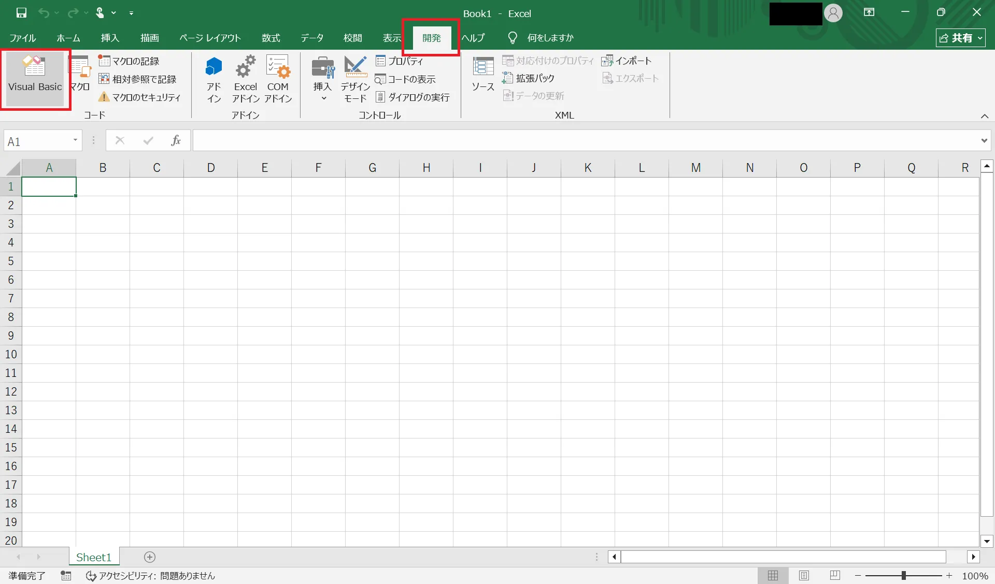Add a new sheet with plus button
995x584 pixels.
coord(150,557)
